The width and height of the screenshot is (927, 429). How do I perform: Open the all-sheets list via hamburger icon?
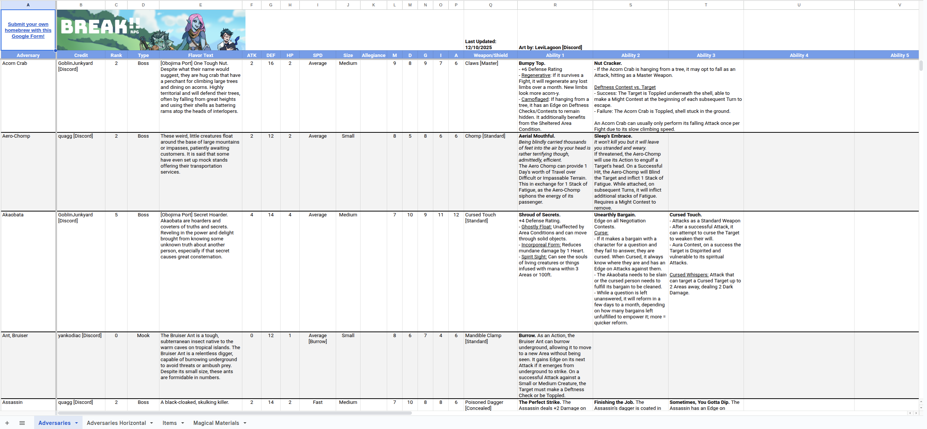pos(22,423)
